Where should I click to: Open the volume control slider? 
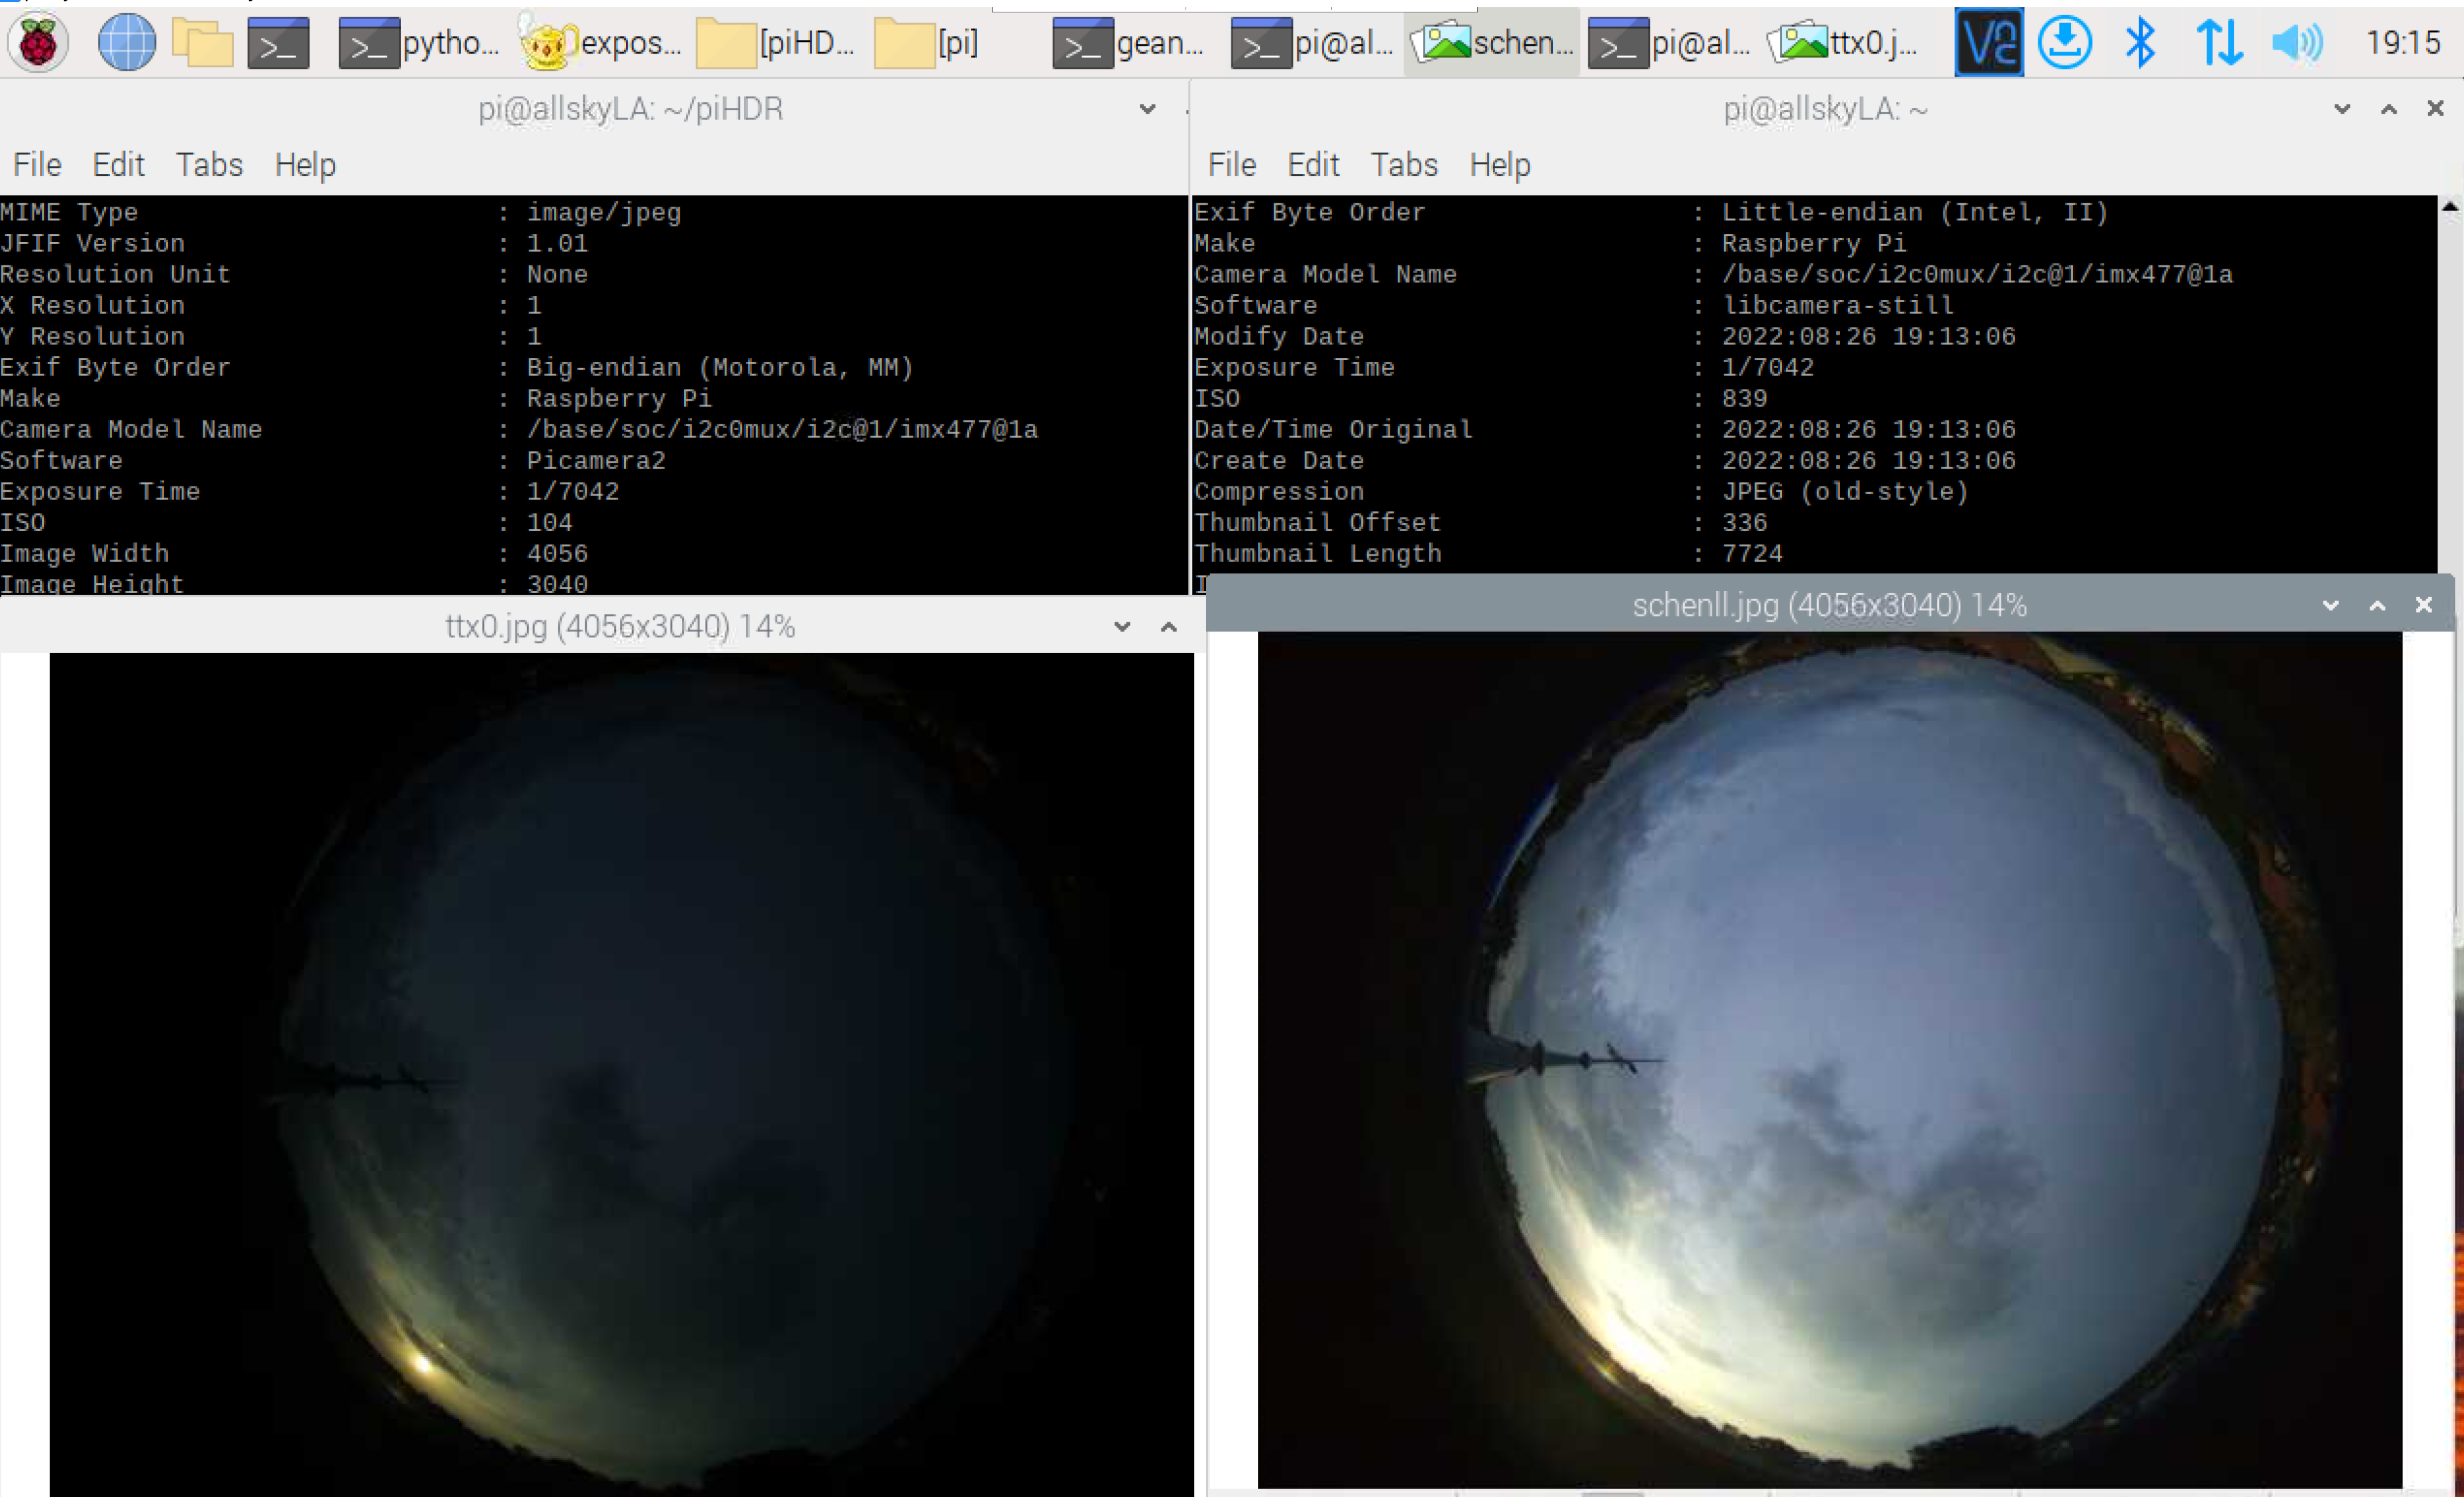[2296, 42]
